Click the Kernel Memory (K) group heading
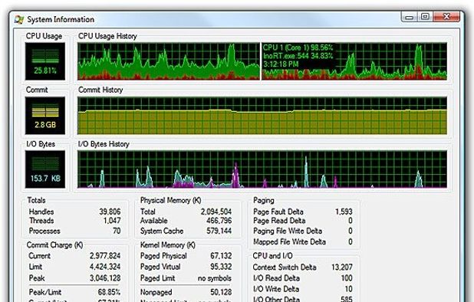The width and height of the screenshot is (474, 302). [x=168, y=245]
